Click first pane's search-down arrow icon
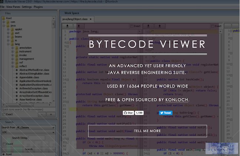The width and height of the screenshot is (240, 156). [x=67, y=26]
